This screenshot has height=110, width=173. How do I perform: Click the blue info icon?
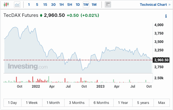point(166,16)
